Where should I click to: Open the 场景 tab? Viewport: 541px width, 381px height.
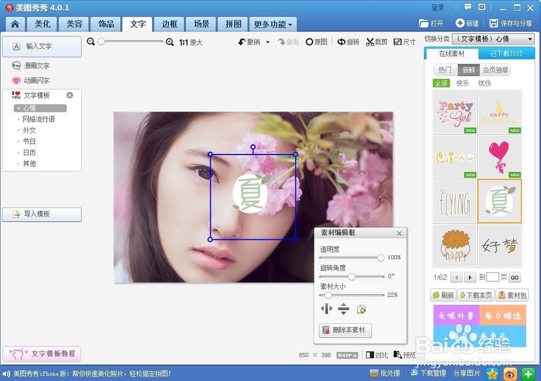201,24
